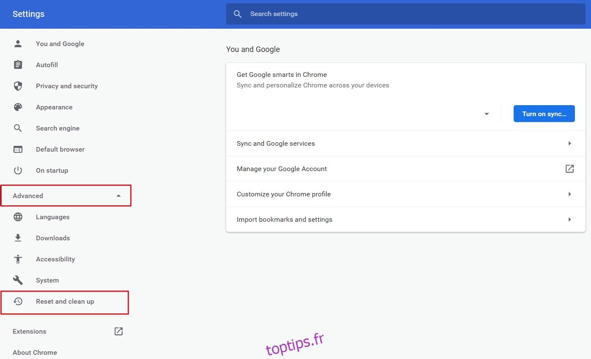
Task: Click the Reset and clean up history icon
Action: click(x=18, y=301)
